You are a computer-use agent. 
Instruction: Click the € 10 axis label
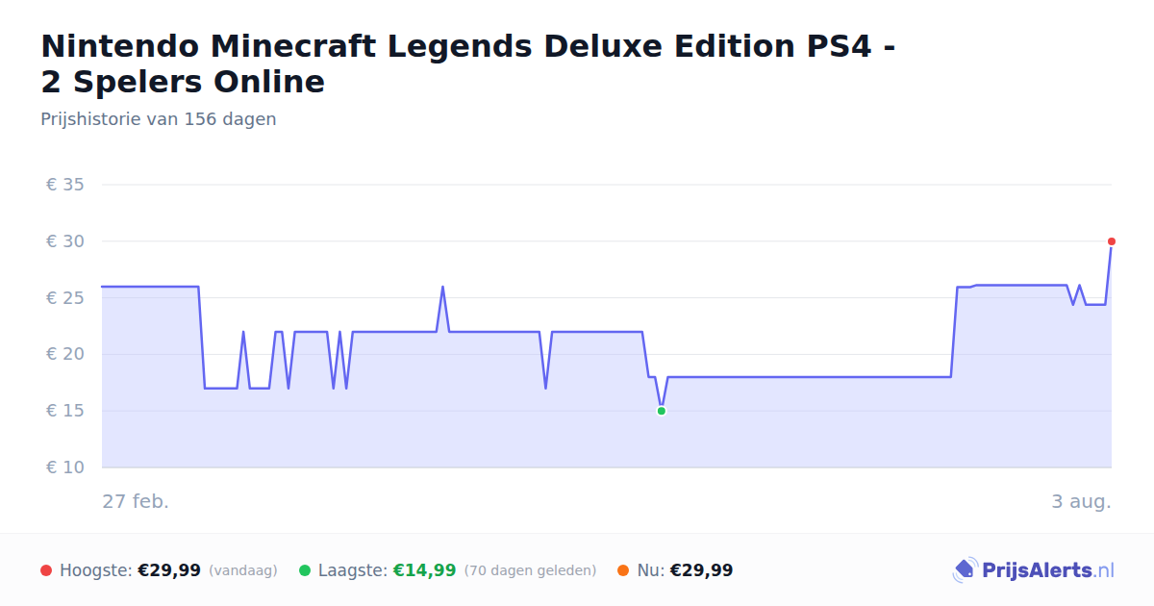[65, 467]
